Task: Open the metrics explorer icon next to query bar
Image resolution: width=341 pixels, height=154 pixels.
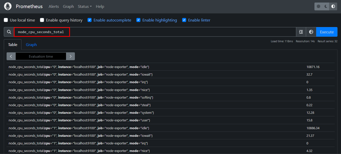Action: 301,32
